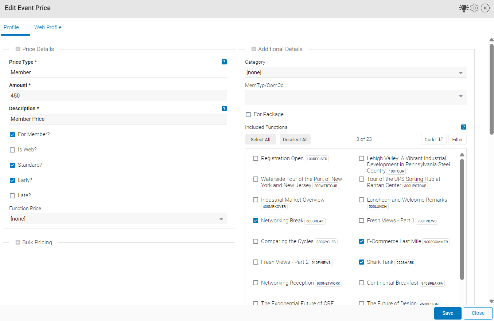494x321 pixels.
Task: Uncheck the For Member? checkbox
Action: click(x=12, y=135)
